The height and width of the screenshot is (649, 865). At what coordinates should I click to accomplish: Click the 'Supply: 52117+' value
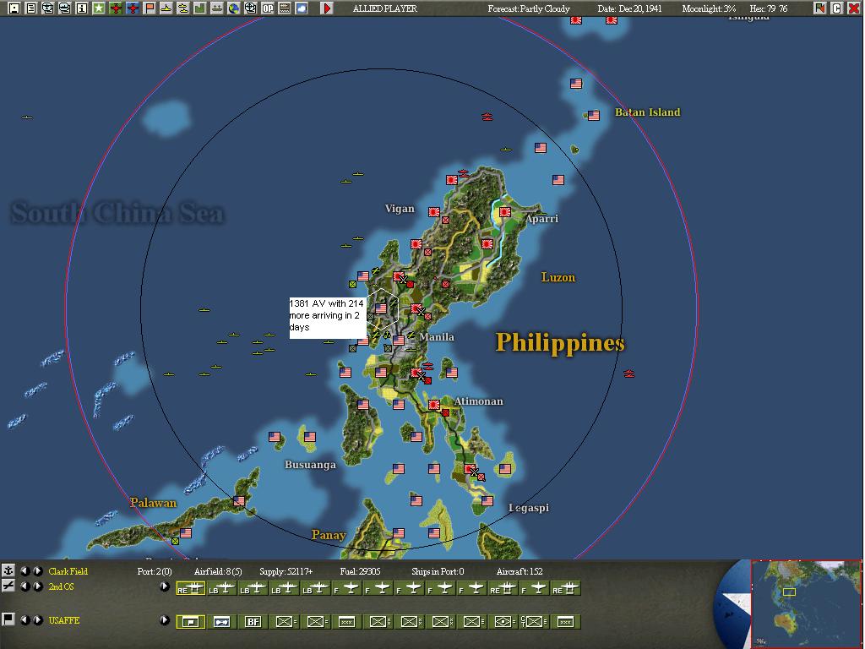coord(286,571)
